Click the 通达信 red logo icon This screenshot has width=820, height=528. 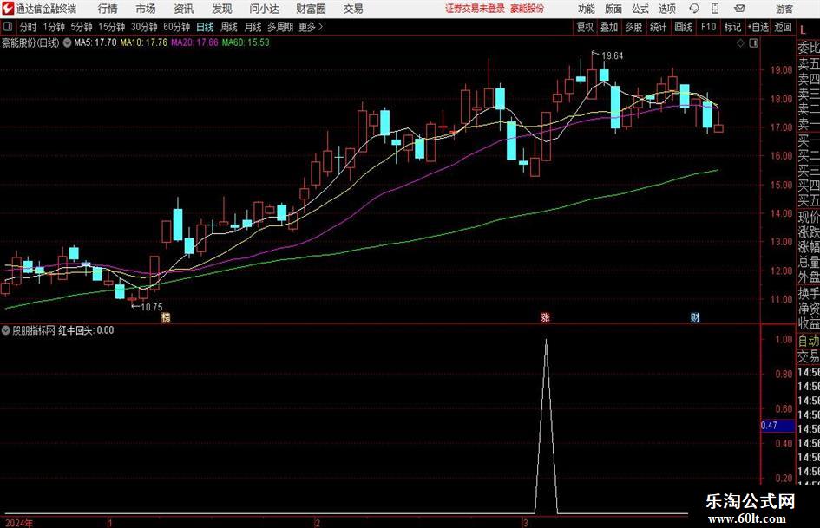(8, 9)
